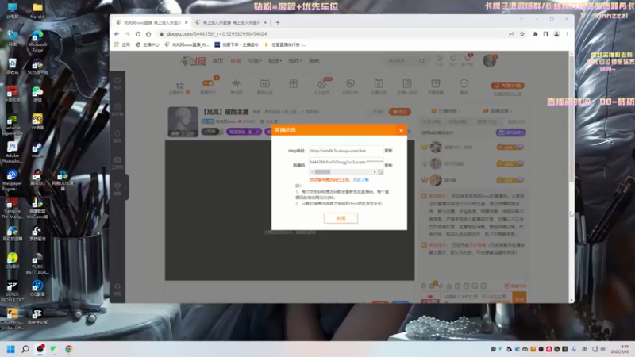635x357 pixels.
Task: Expand the 主播投稿 link in right panel
Action: tap(446, 111)
